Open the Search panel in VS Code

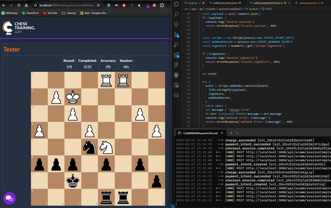coord(176,14)
